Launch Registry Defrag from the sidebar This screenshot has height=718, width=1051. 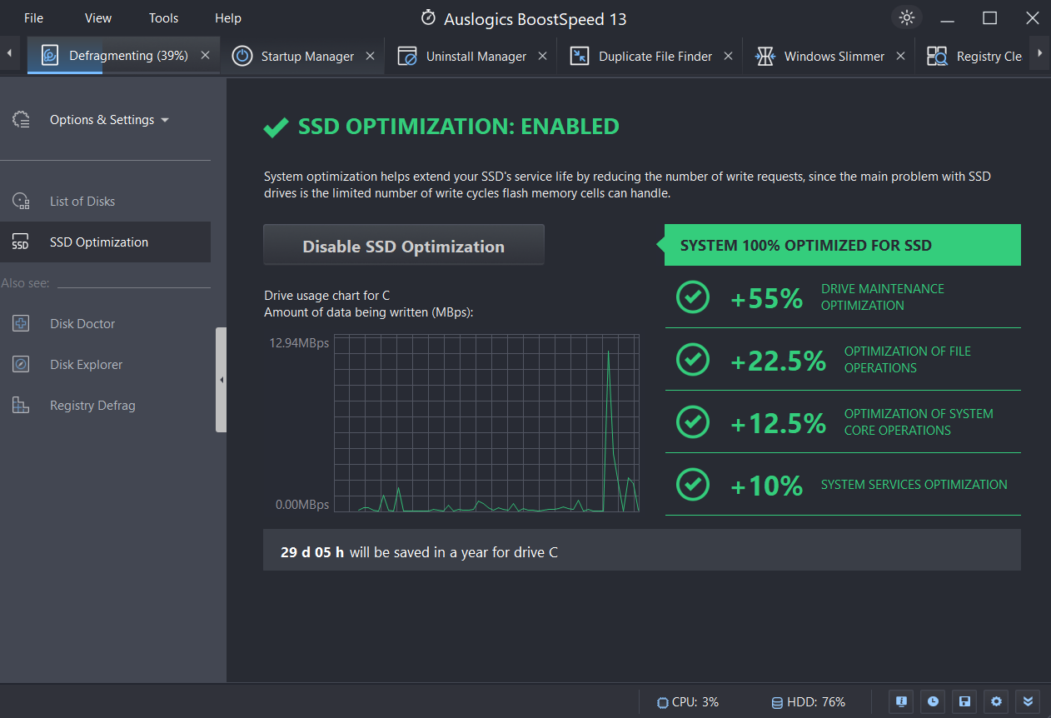click(92, 406)
